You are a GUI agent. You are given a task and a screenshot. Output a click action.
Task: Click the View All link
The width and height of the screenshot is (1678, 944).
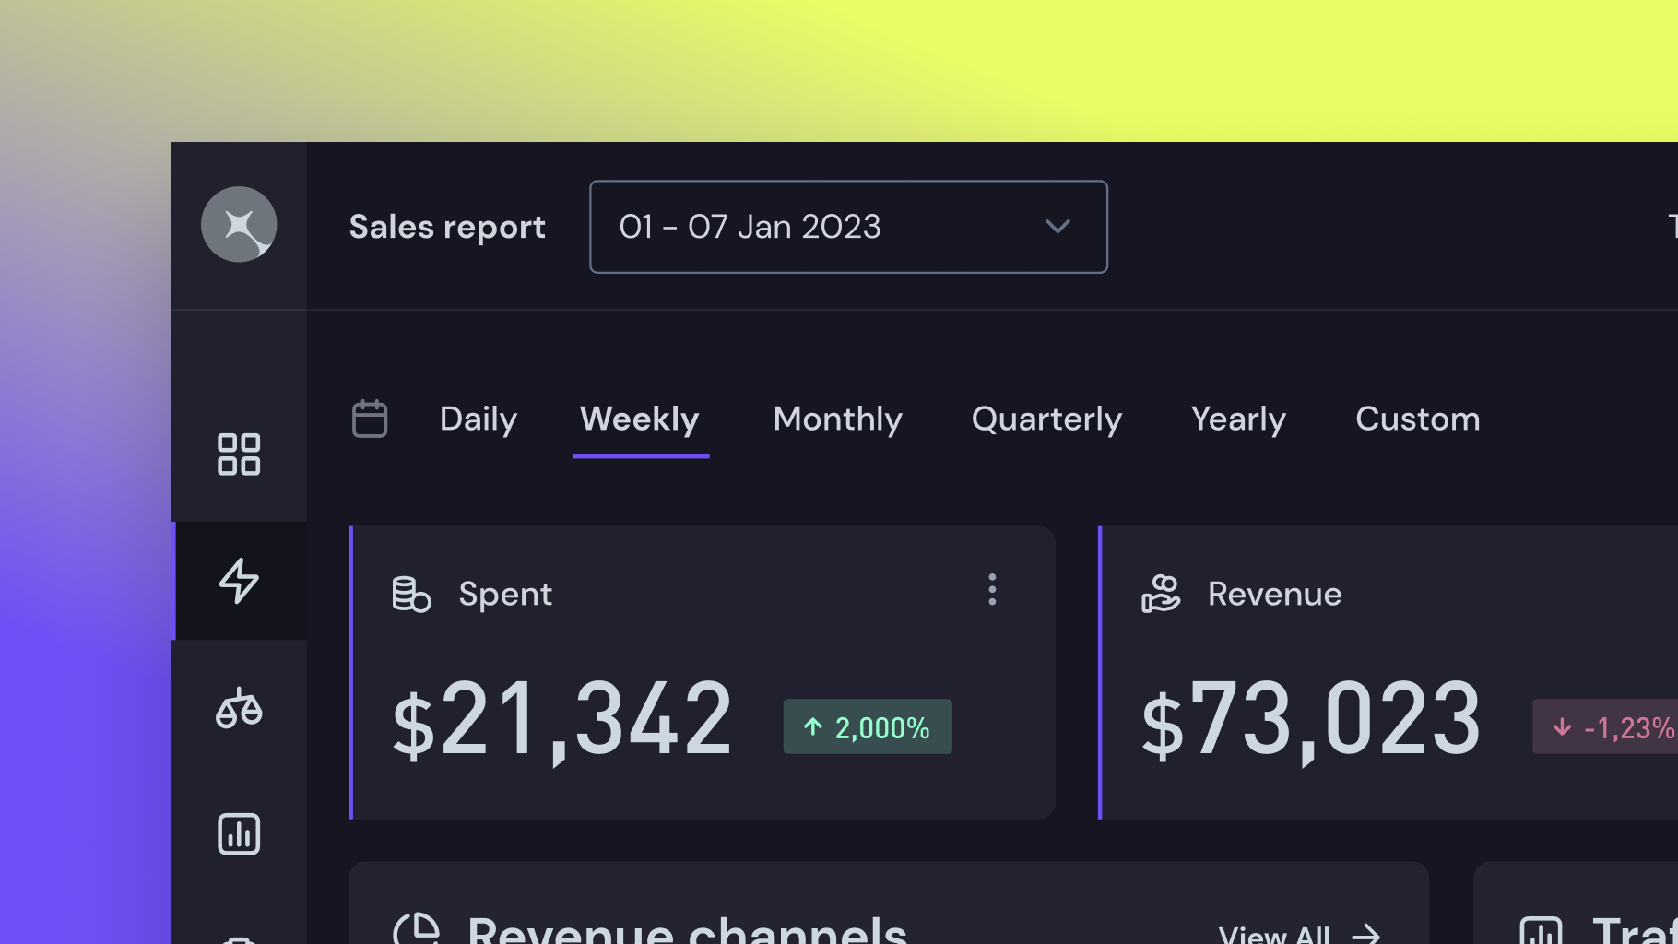[1298, 935]
